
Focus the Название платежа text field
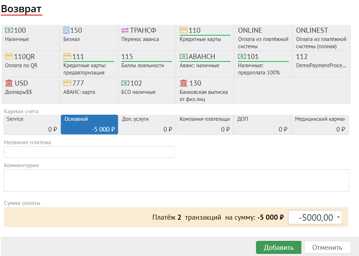pyautogui.click(x=89, y=152)
